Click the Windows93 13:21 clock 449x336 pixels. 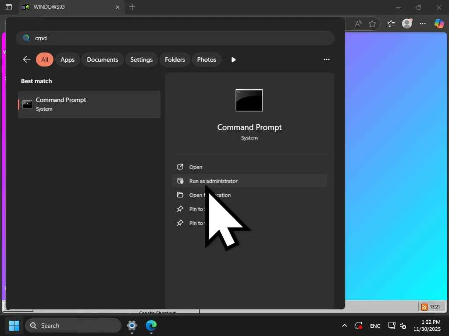point(435,307)
